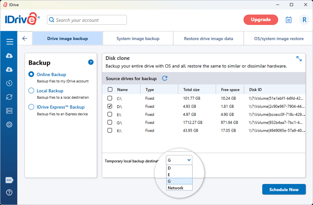Open the server drive icon in sidebar
The image size is (313, 205).
point(9,111)
